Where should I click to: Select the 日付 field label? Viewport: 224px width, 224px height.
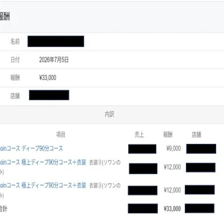tap(15, 60)
